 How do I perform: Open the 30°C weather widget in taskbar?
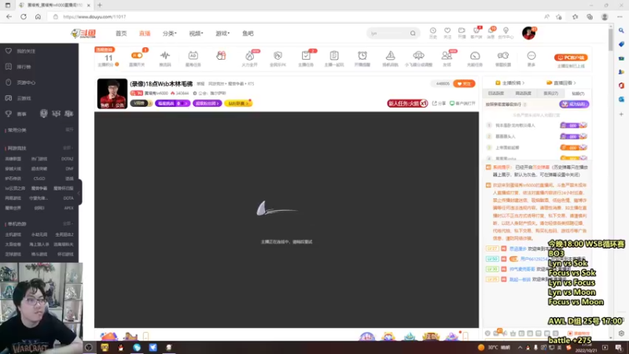coord(494,348)
